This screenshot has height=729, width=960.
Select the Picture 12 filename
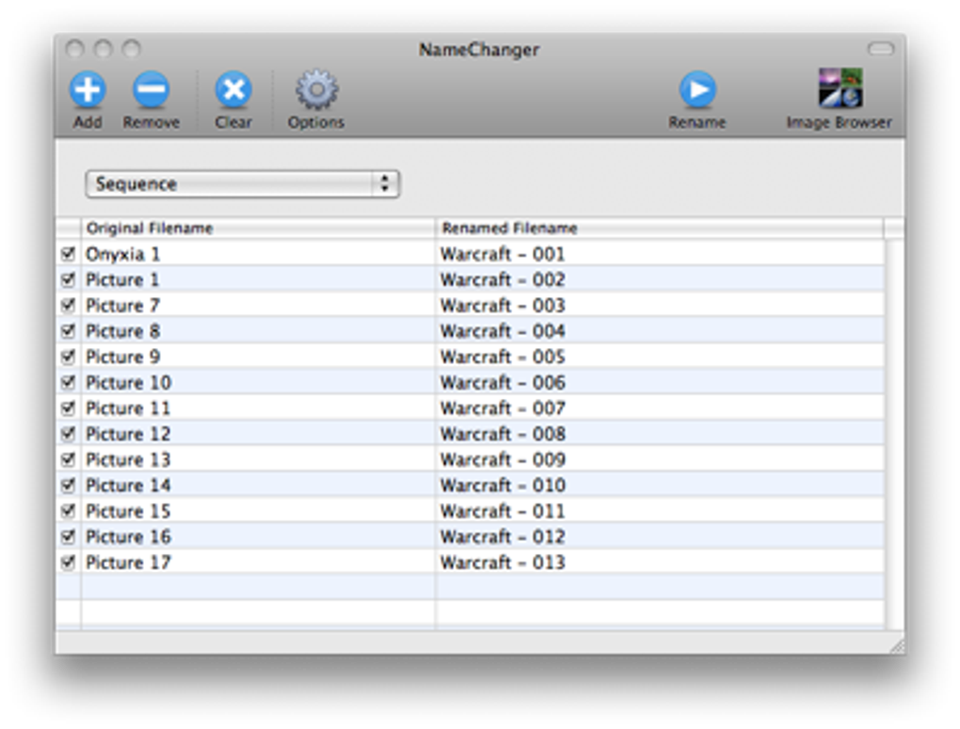pyautogui.click(x=128, y=434)
